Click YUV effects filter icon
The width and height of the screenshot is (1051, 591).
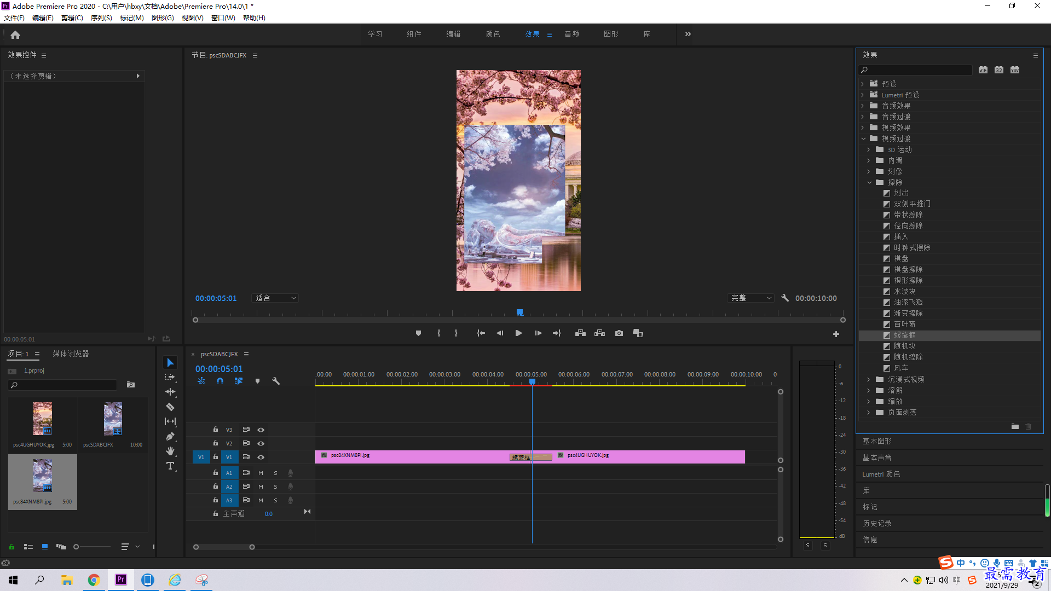1015,70
